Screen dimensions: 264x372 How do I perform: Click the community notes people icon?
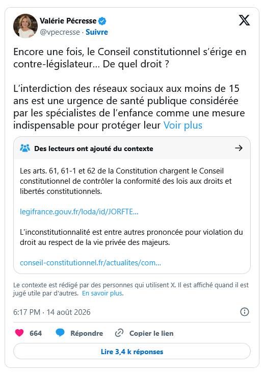[25, 148]
